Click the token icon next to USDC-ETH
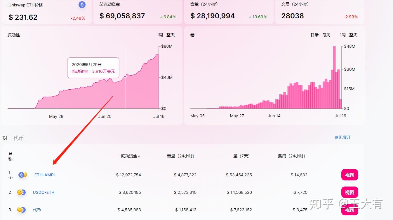Viewport: 393px width, 220px height. click(21, 192)
